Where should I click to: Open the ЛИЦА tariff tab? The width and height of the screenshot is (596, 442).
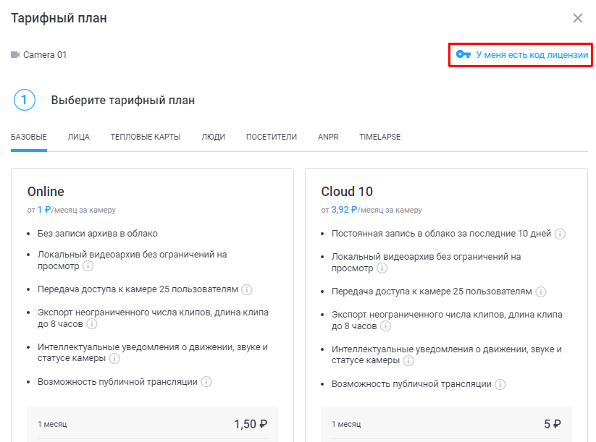point(79,137)
